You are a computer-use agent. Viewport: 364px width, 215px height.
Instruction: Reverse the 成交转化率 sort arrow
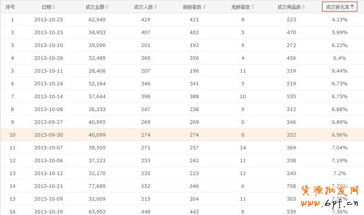pyautogui.click(x=352, y=7)
